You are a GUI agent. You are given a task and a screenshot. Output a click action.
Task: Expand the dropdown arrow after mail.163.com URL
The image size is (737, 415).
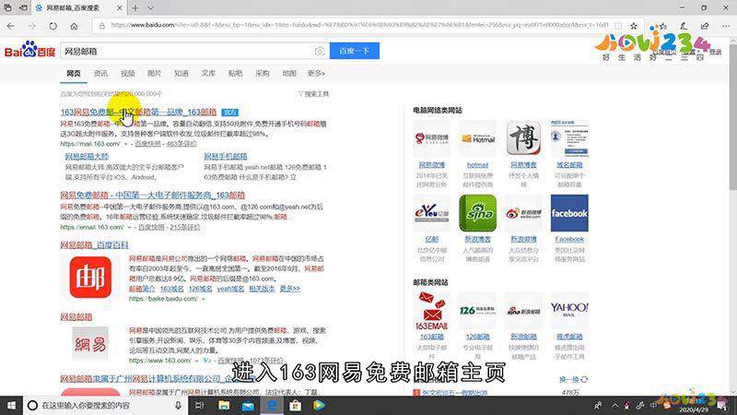125,144
